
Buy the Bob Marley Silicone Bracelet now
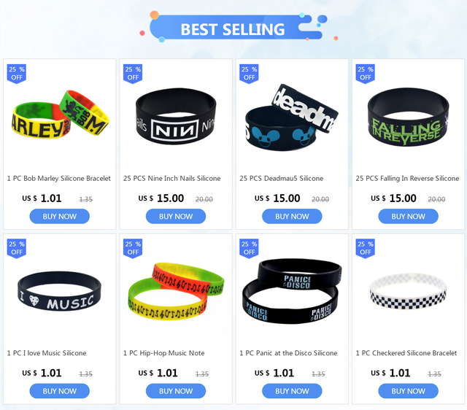click(x=60, y=216)
